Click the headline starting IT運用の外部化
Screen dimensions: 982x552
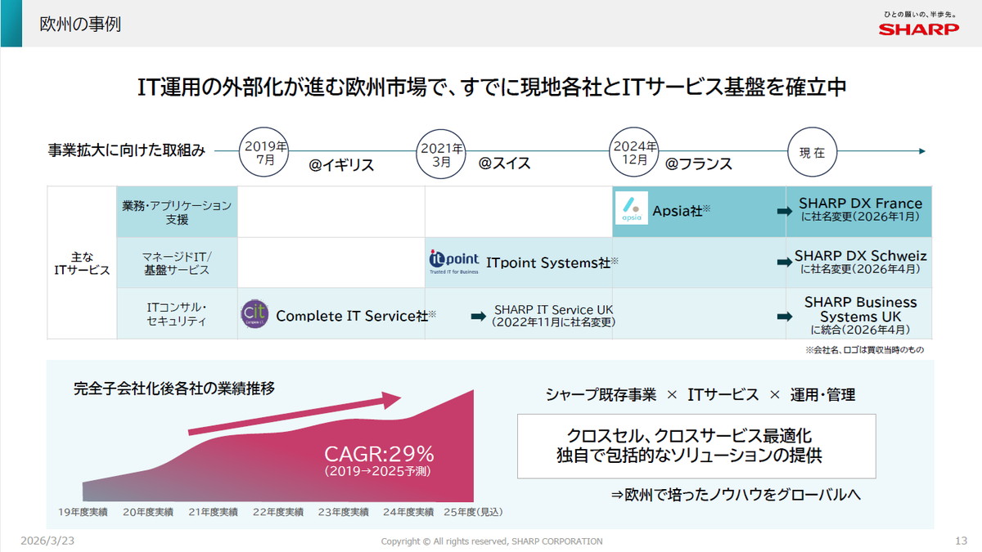(x=491, y=88)
